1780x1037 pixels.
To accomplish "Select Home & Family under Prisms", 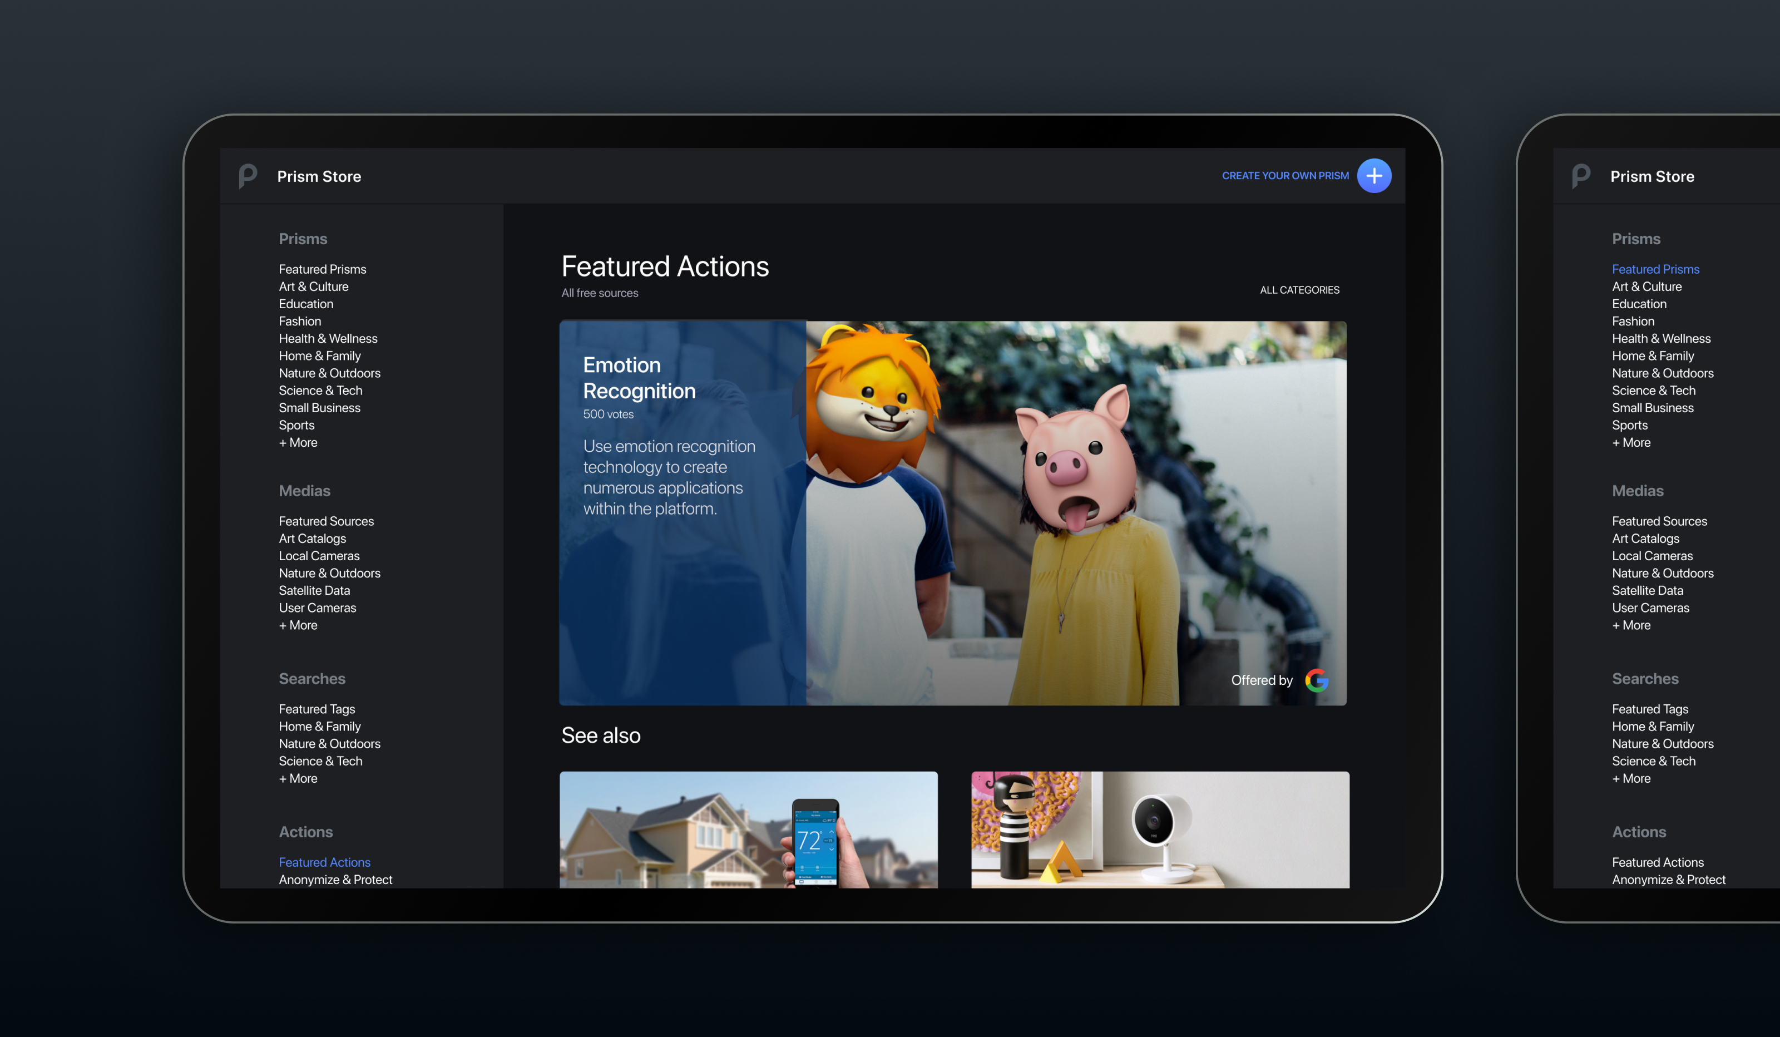I will tap(319, 356).
